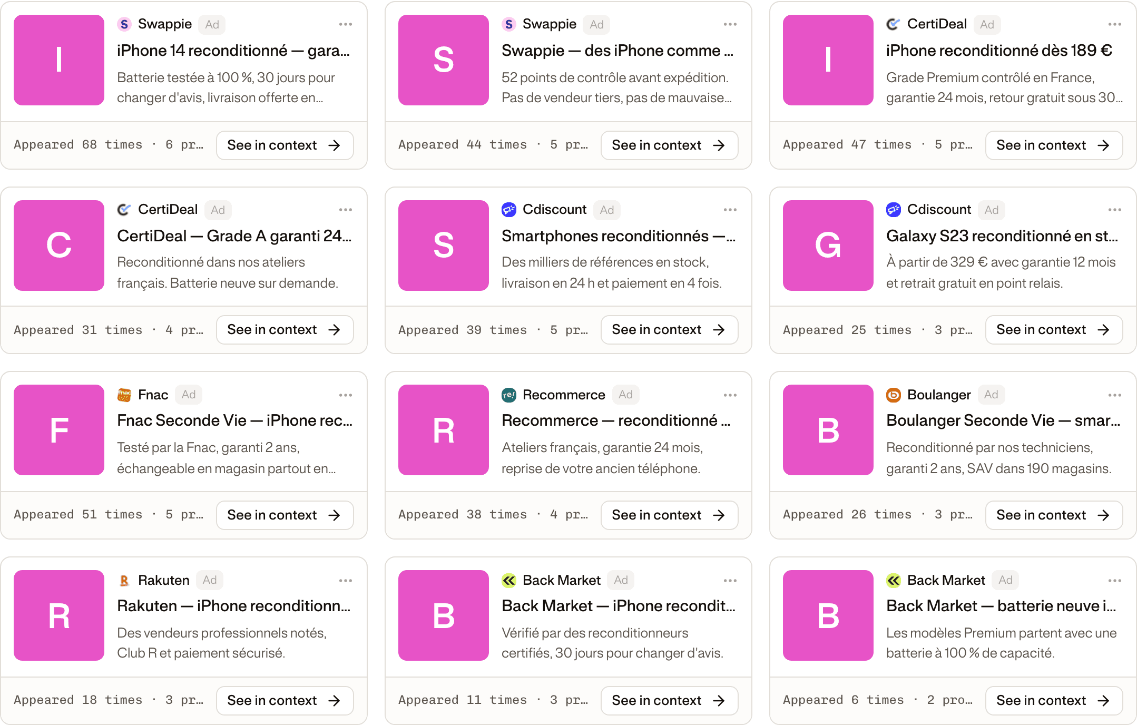Click 'Appeared 39 times' text
This screenshot has height=725, width=1137.
pos(463,330)
